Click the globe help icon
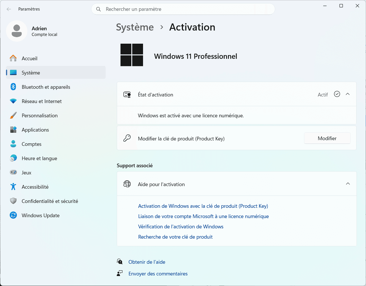This screenshot has width=366, height=286. click(127, 184)
